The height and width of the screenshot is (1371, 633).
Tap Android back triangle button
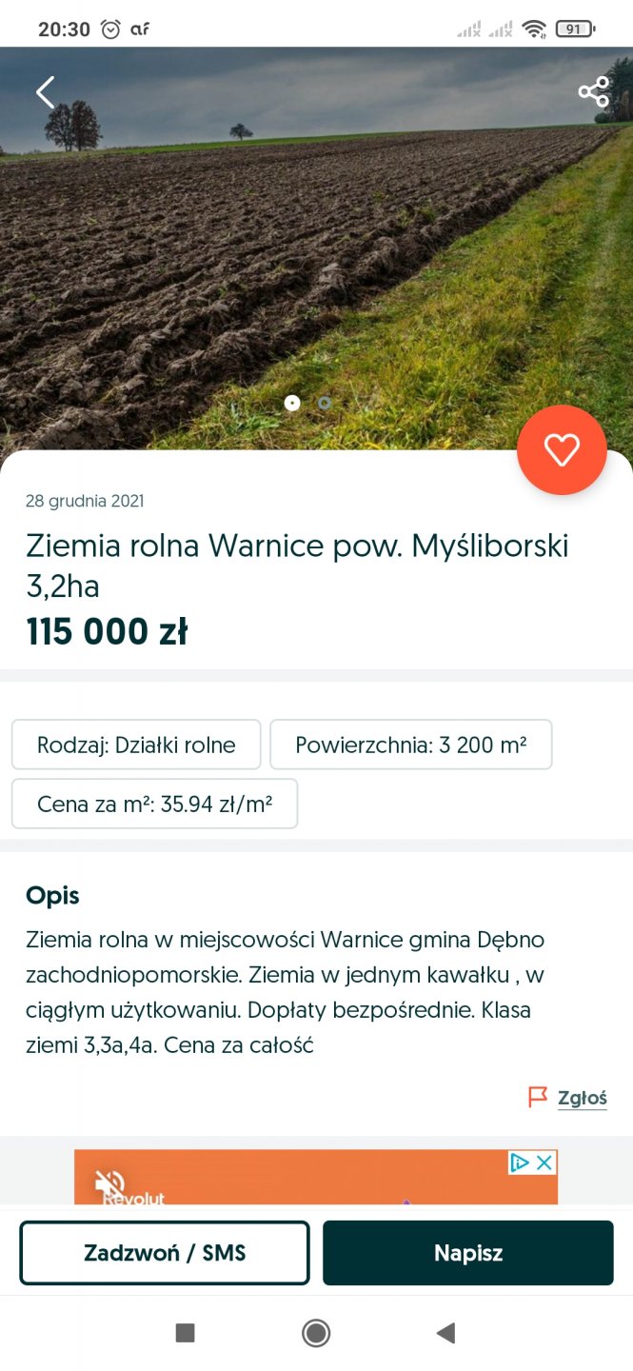(445, 1333)
